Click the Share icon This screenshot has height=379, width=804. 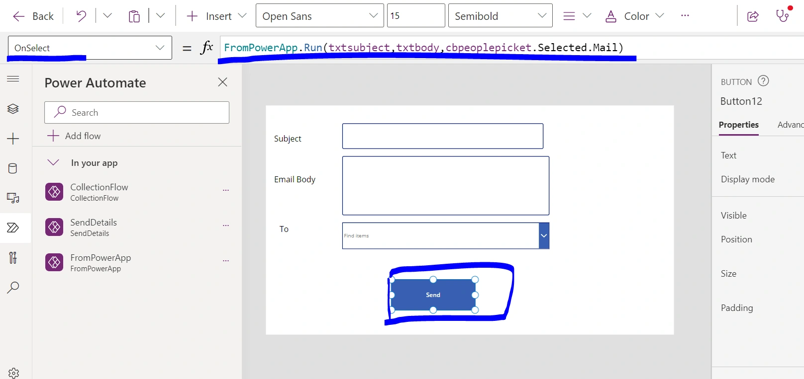tap(753, 16)
